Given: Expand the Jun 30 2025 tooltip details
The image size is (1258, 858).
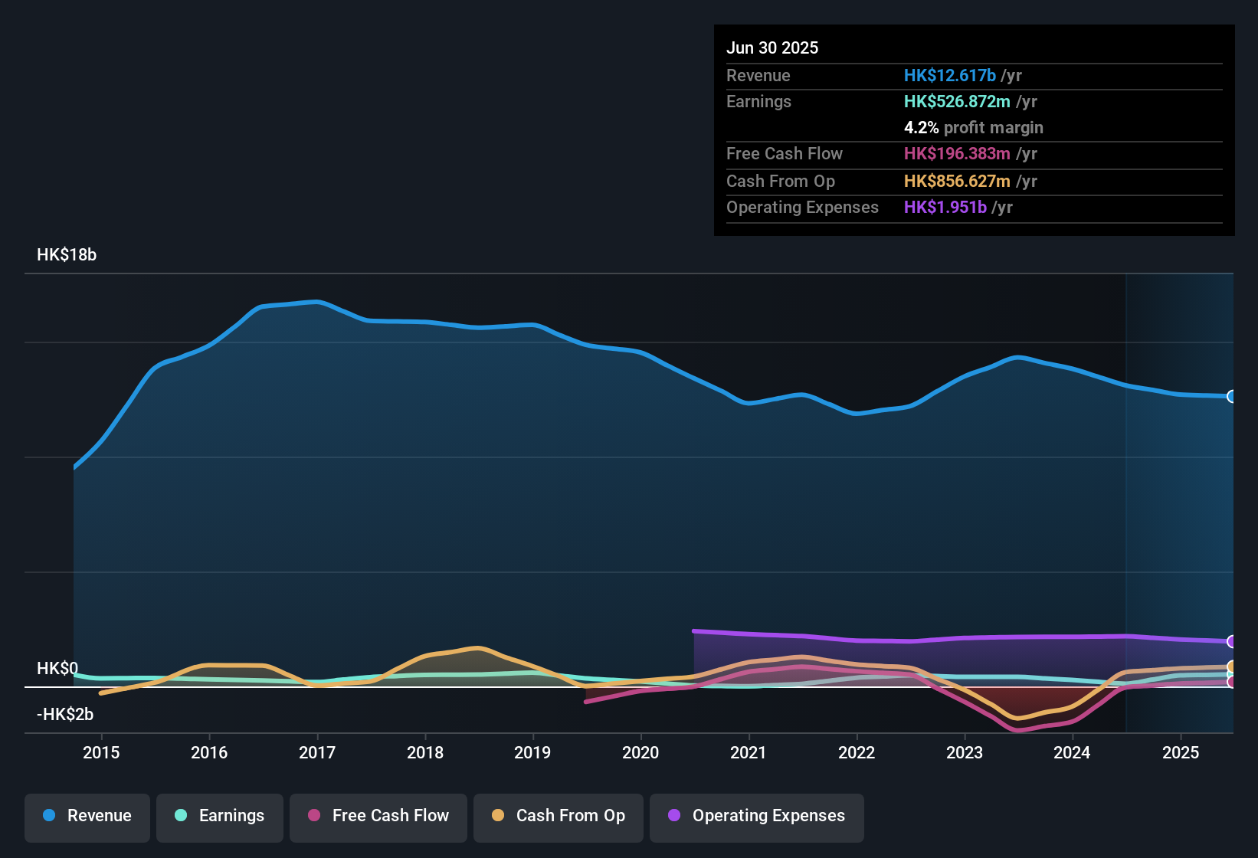Looking at the screenshot, I should click(x=772, y=47).
